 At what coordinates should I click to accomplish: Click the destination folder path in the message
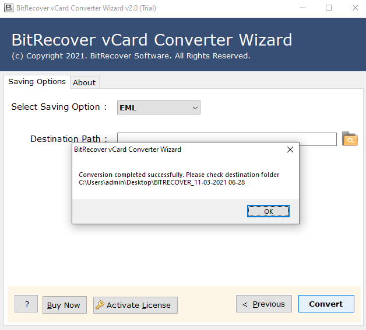click(162, 183)
